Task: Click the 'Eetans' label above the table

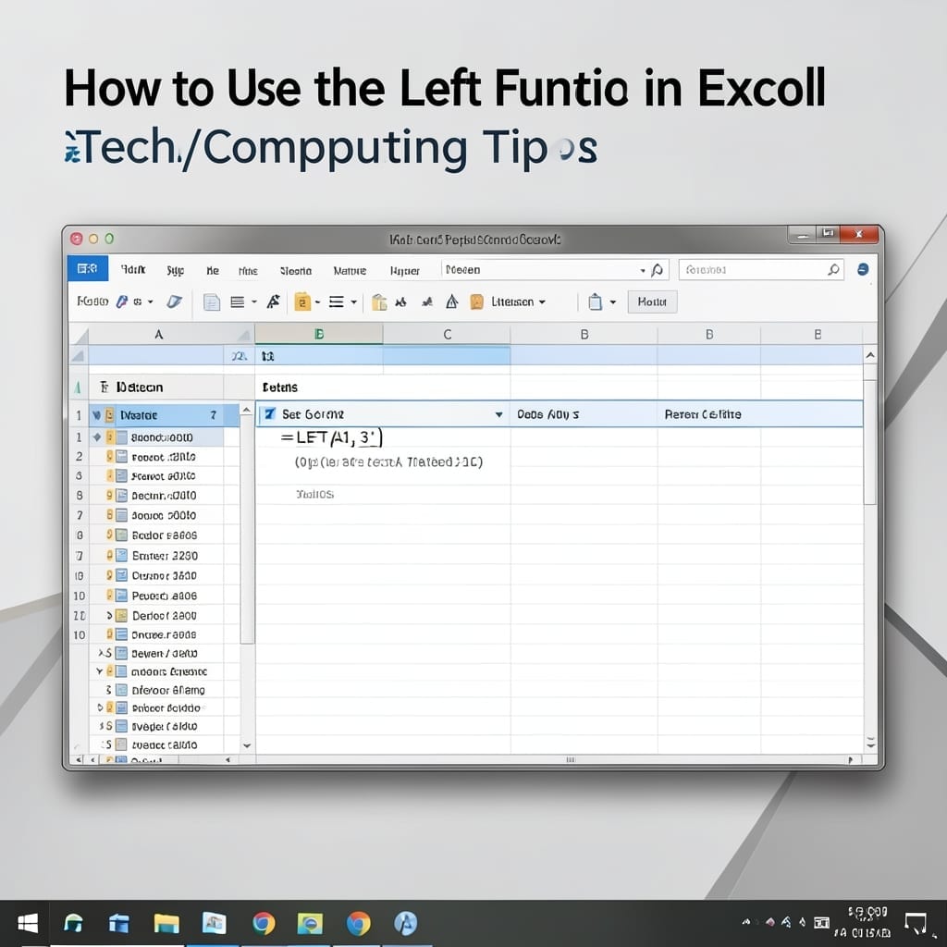Action: coord(280,387)
